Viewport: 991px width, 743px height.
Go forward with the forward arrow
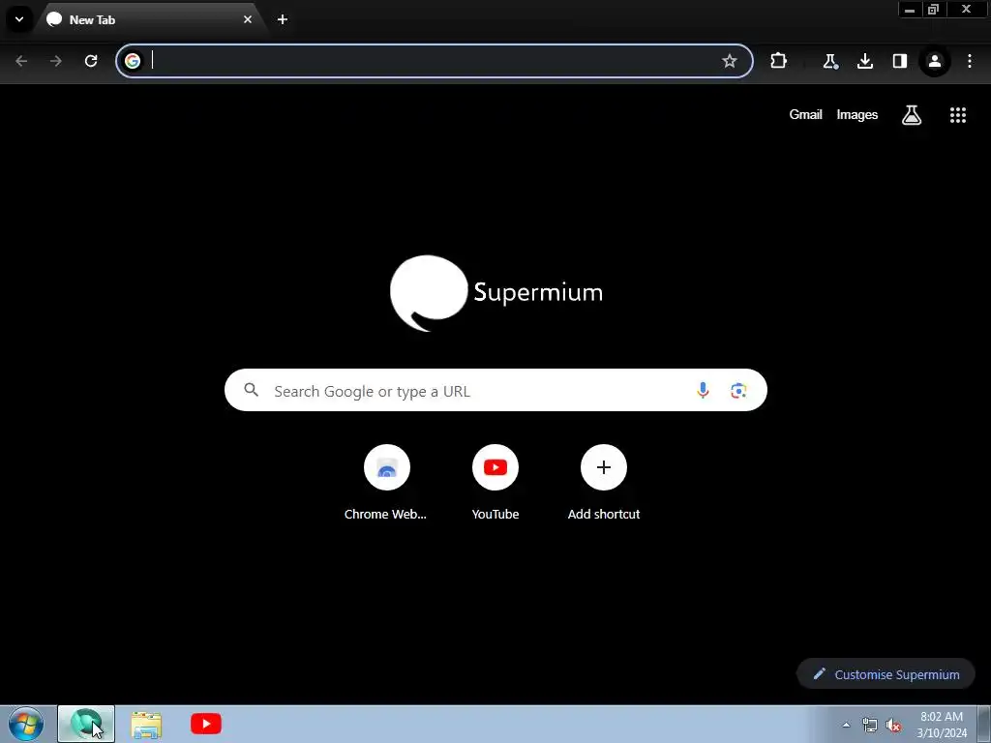(56, 61)
